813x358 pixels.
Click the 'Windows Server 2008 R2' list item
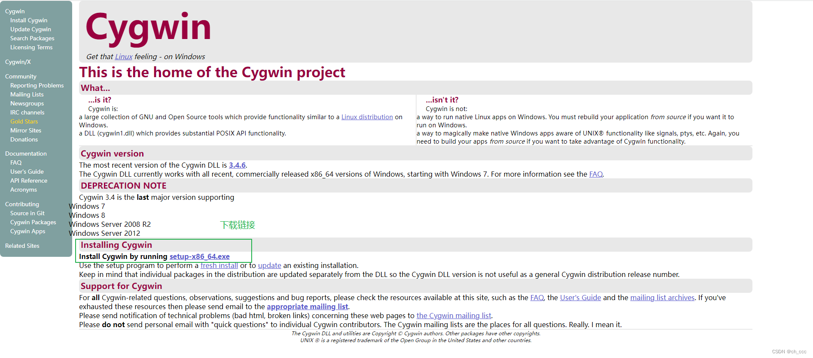(x=110, y=224)
